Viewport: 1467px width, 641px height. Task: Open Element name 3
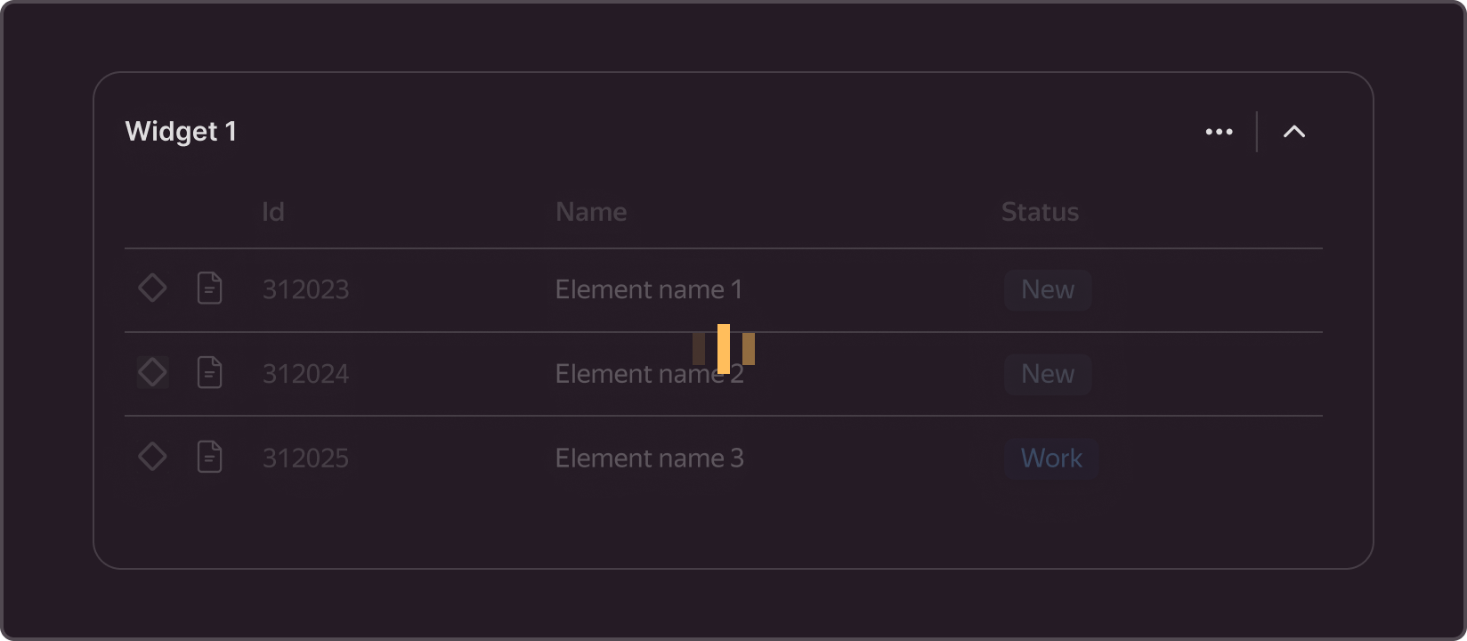649,458
